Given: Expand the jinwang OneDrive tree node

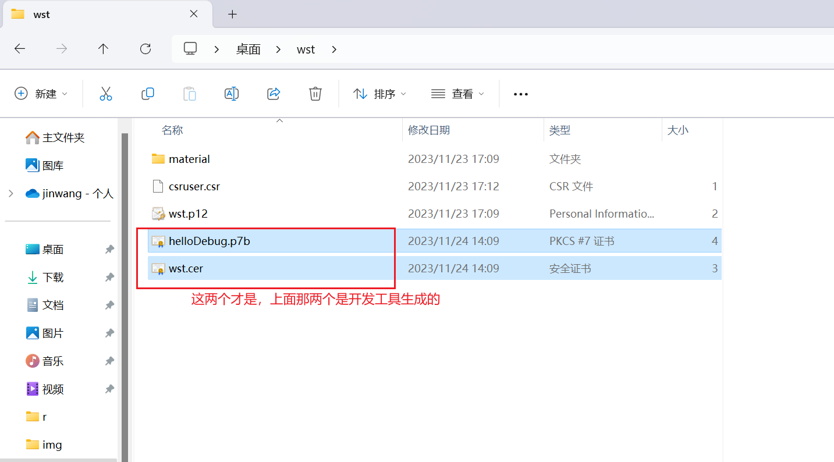Looking at the screenshot, I should tap(11, 194).
